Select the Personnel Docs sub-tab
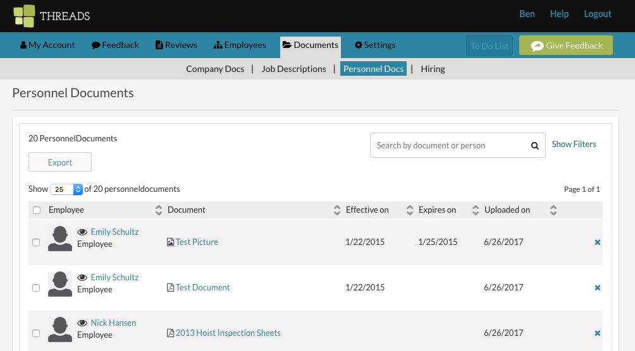This screenshot has width=635, height=351. (x=373, y=69)
